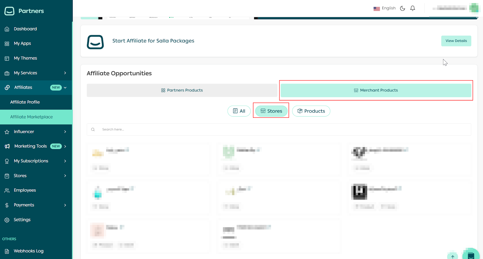Click the Employees people icon
483x259 pixels.
point(7,190)
